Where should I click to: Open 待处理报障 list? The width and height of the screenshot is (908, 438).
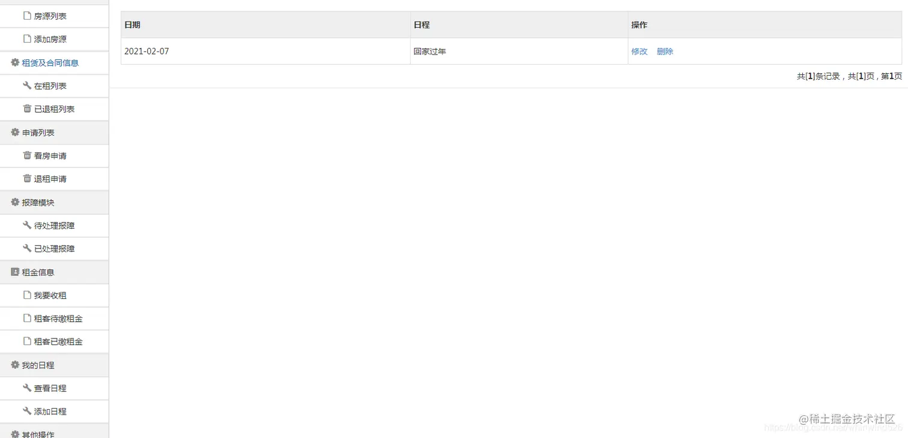coord(54,226)
